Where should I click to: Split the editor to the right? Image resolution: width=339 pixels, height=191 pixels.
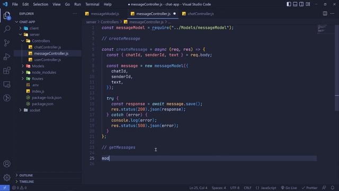pyautogui.click(x=325, y=14)
